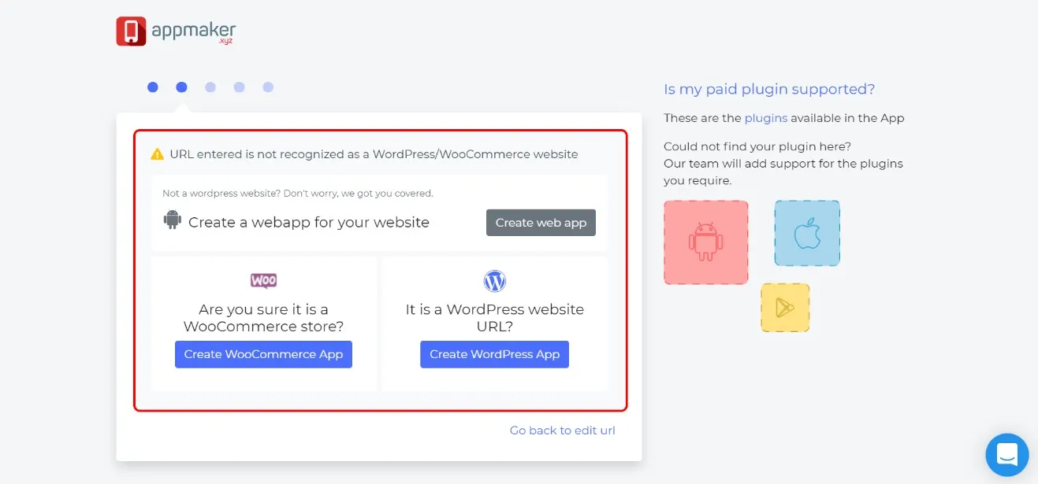Open the Go back to edit url link
Image resolution: width=1038 pixels, height=484 pixels.
point(563,430)
